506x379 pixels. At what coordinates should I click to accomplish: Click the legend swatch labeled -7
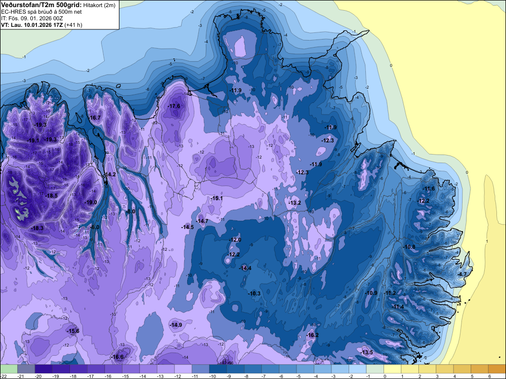270,369
